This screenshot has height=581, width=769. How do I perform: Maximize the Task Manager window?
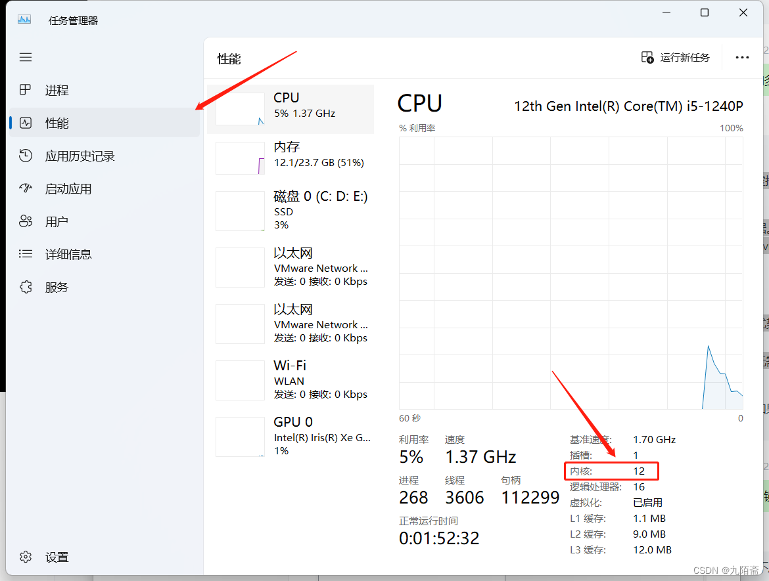point(705,12)
